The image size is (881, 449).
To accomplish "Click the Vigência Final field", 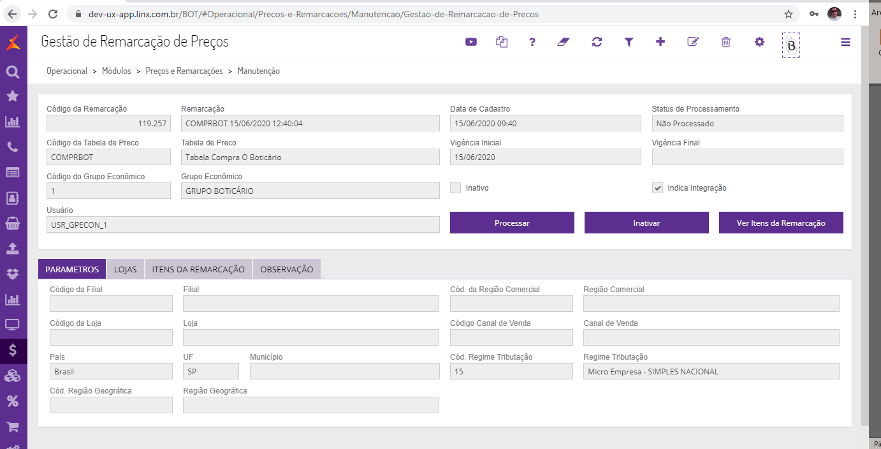I will pos(748,157).
